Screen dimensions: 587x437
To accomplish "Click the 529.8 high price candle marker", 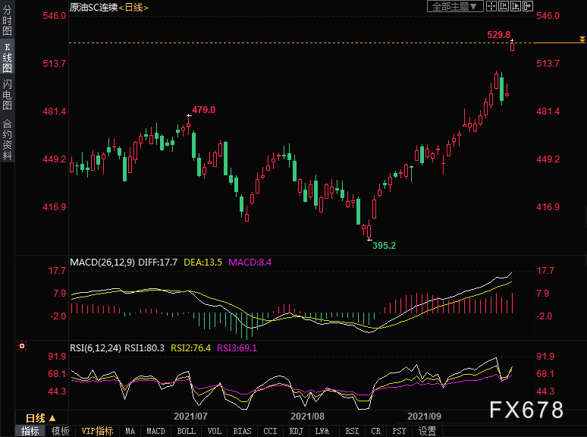I will click(x=513, y=46).
